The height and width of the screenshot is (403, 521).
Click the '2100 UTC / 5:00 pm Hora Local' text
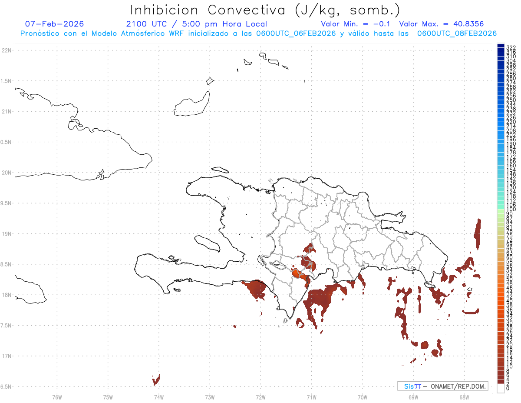coord(197,24)
